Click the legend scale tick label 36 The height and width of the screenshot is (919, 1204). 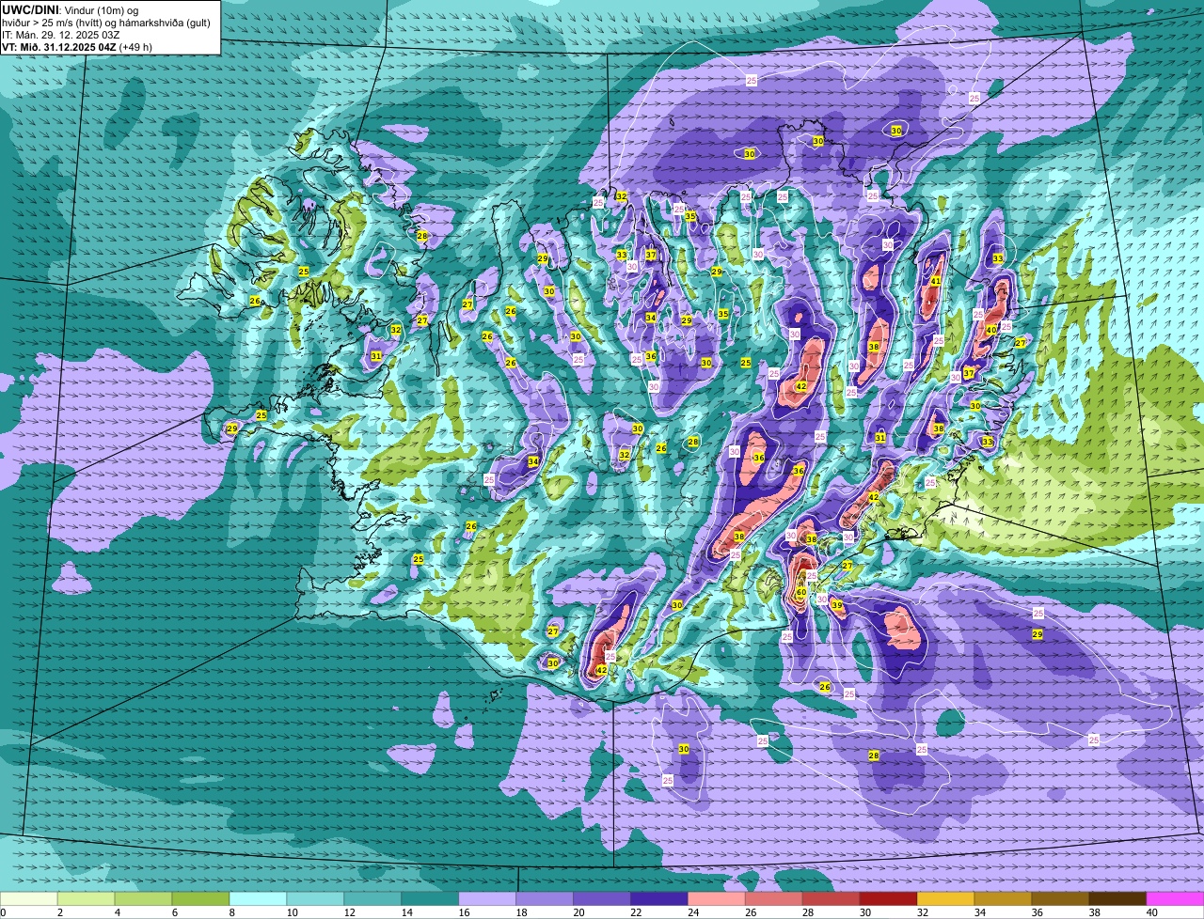[1038, 912]
